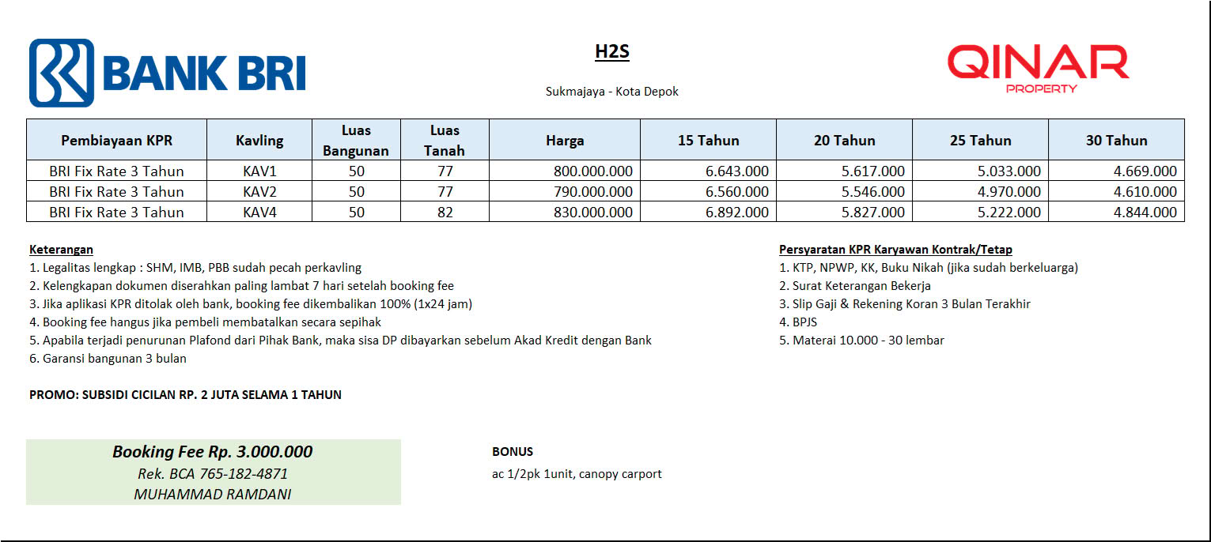1211x542 pixels.
Task: Select the KAV2 cell
Action: (259, 191)
